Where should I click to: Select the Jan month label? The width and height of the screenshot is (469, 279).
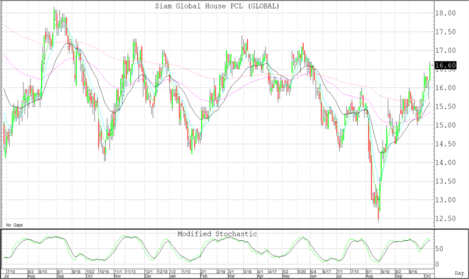pos(173,276)
